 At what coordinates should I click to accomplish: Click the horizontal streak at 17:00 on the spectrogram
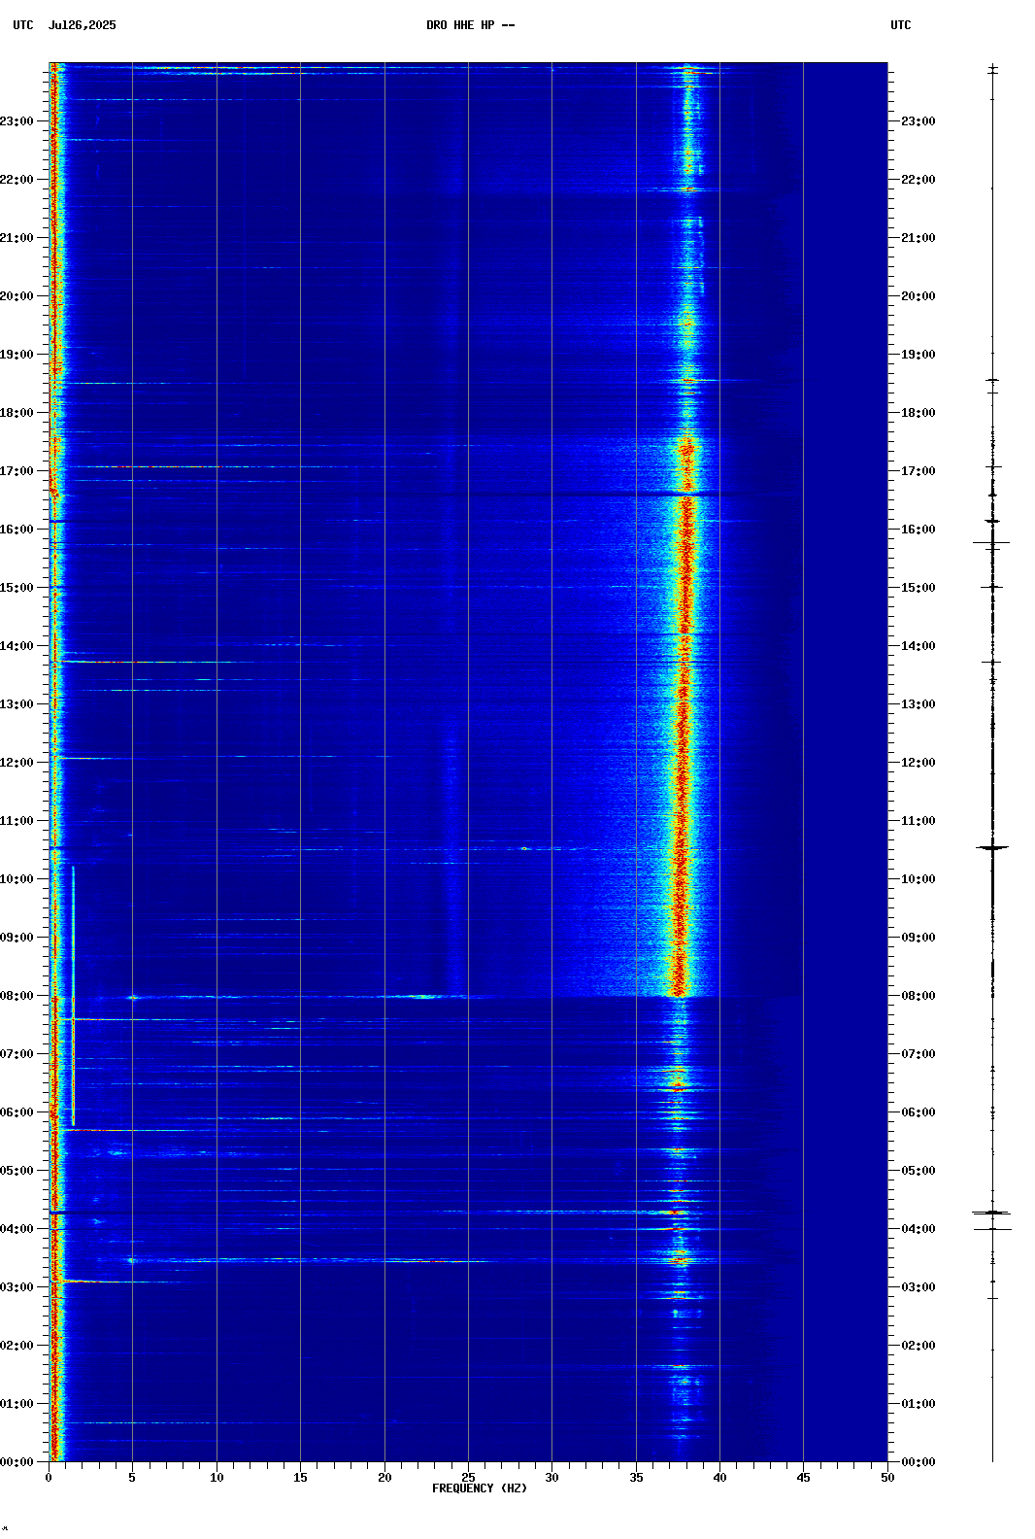pyautogui.click(x=165, y=467)
